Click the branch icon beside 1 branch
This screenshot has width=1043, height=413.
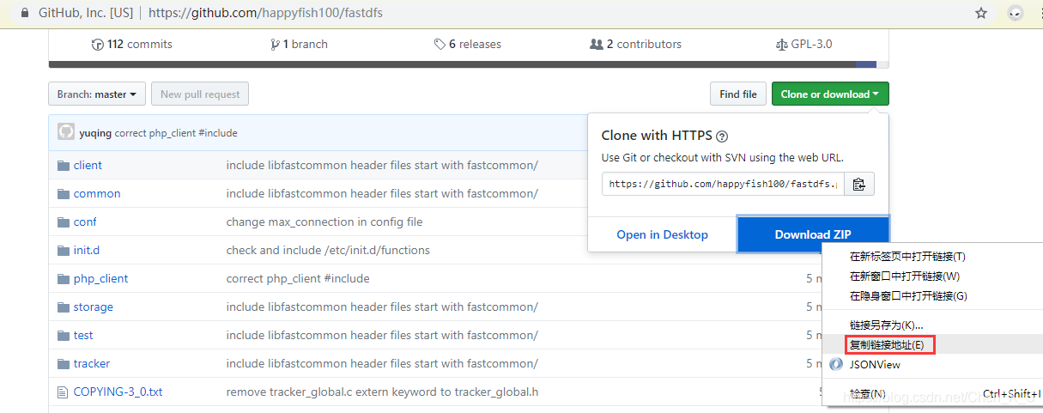(x=275, y=45)
